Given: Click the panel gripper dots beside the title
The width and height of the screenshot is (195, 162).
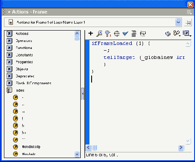Looking at the screenshot, I should pyautogui.click(x=4, y=12).
